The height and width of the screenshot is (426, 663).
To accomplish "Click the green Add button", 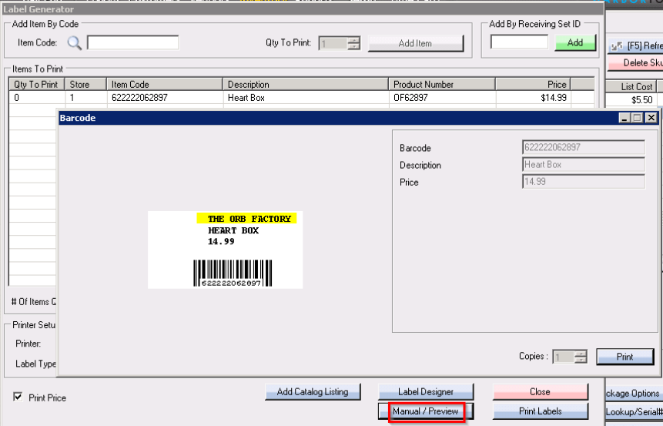I will (x=575, y=42).
